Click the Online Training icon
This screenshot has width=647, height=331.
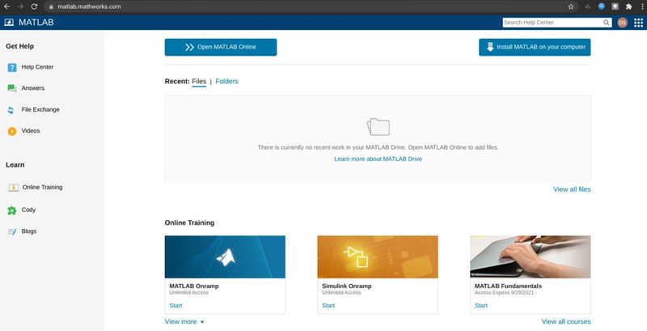click(14, 188)
